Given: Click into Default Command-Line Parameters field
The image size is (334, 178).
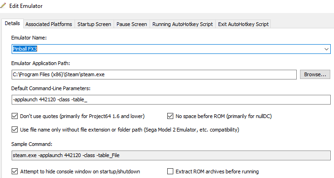Looking at the screenshot, I should (x=171, y=99).
